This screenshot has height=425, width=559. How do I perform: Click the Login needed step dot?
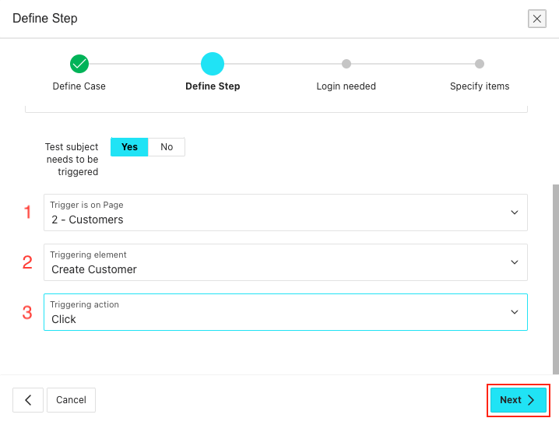(x=346, y=64)
